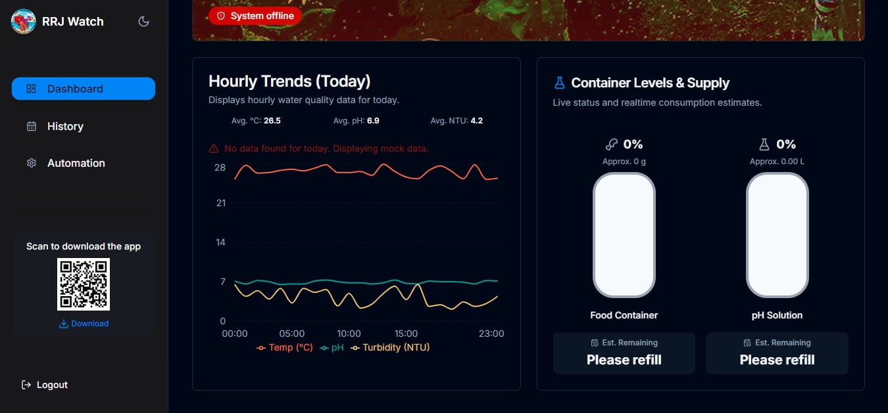Click the RRJ Watch logo avatar

[x=24, y=22]
